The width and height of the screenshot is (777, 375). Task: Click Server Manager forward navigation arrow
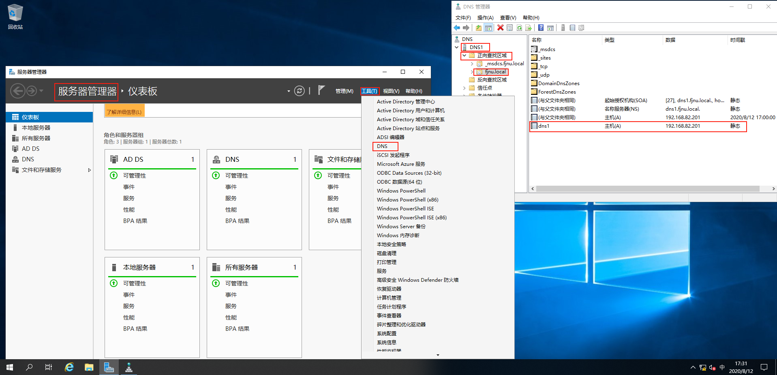point(32,91)
